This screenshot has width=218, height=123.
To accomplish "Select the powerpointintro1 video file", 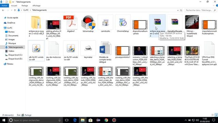I will coord(123,51).
